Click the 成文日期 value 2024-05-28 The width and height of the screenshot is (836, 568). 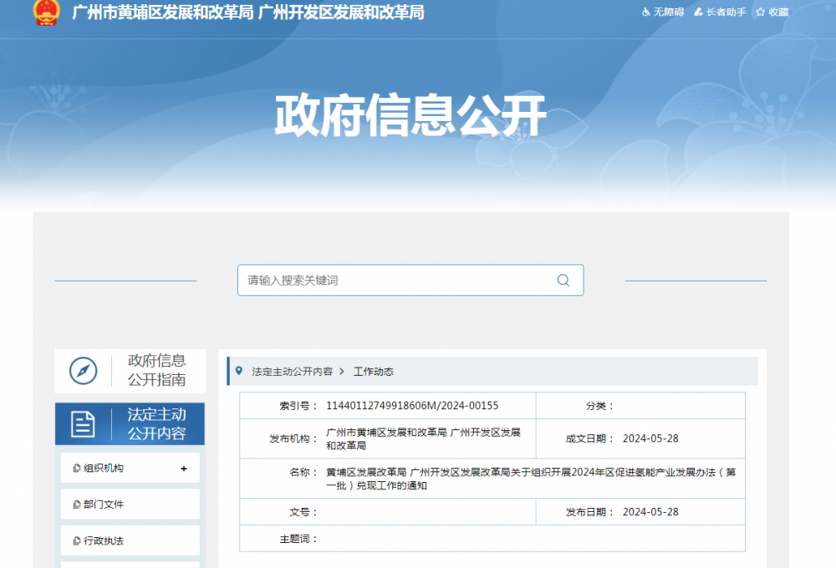pyautogui.click(x=650, y=439)
